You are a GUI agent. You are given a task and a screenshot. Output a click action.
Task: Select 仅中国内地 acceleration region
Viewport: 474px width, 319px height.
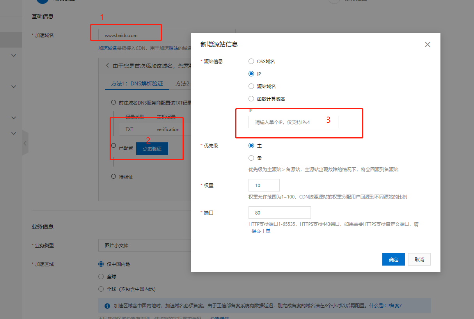pos(101,264)
